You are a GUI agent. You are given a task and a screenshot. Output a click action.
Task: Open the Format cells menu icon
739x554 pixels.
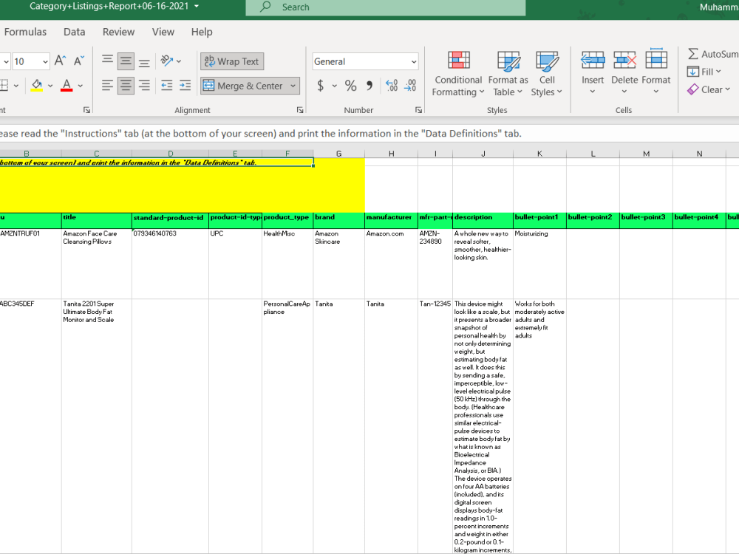[x=656, y=59]
